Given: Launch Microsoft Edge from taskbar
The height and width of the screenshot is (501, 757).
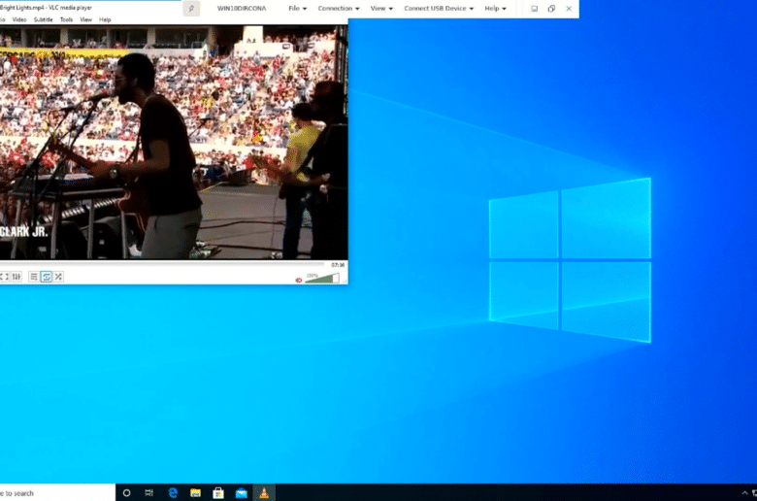Looking at the screenshot, I should pyautogui.click(x=173, y=493).
